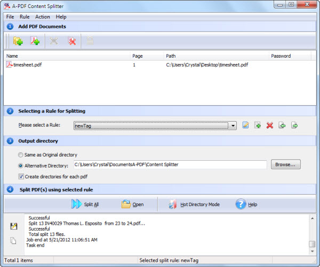The height and width of the screenshot is (267, 320).
Task: Click the gray remove selected file icon
Action: [54, 41]
